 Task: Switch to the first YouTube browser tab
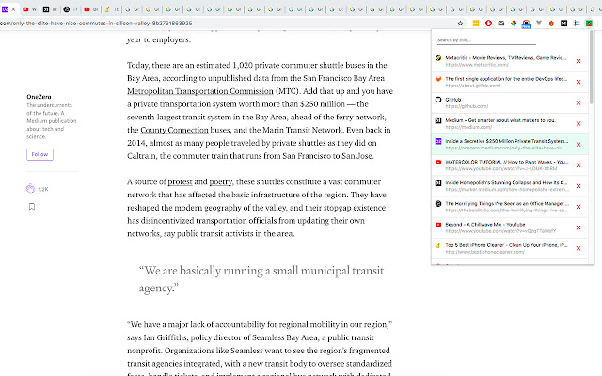point(29,9)
